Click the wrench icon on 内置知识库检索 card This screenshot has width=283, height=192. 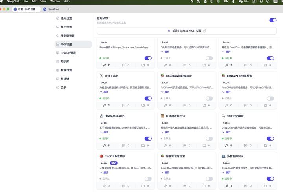[165, 186]
